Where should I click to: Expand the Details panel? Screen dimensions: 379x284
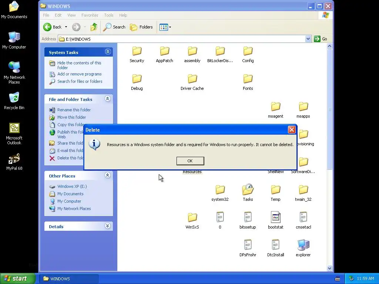[108, 226]
